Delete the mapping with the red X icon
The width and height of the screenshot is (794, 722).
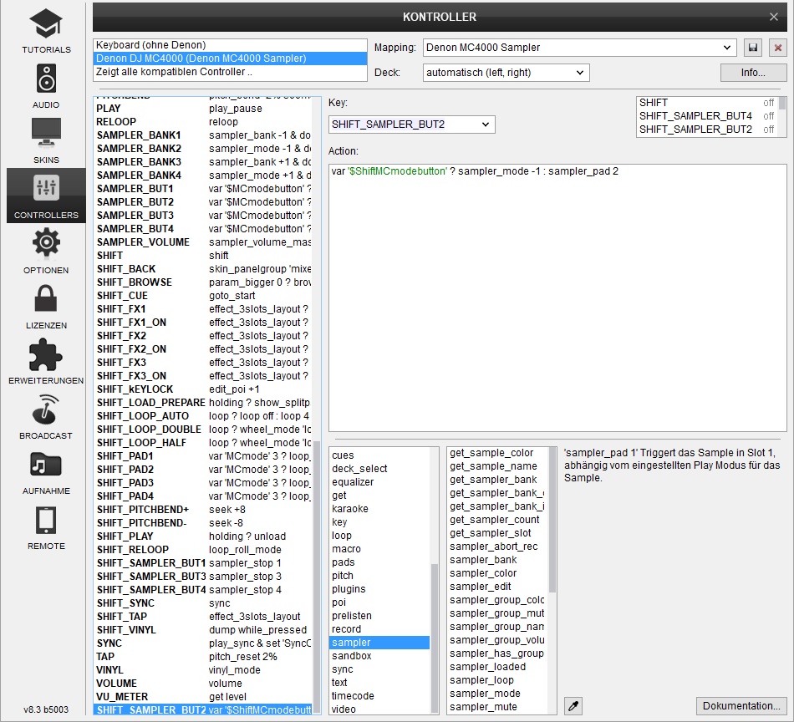click(x=778, y=48)
